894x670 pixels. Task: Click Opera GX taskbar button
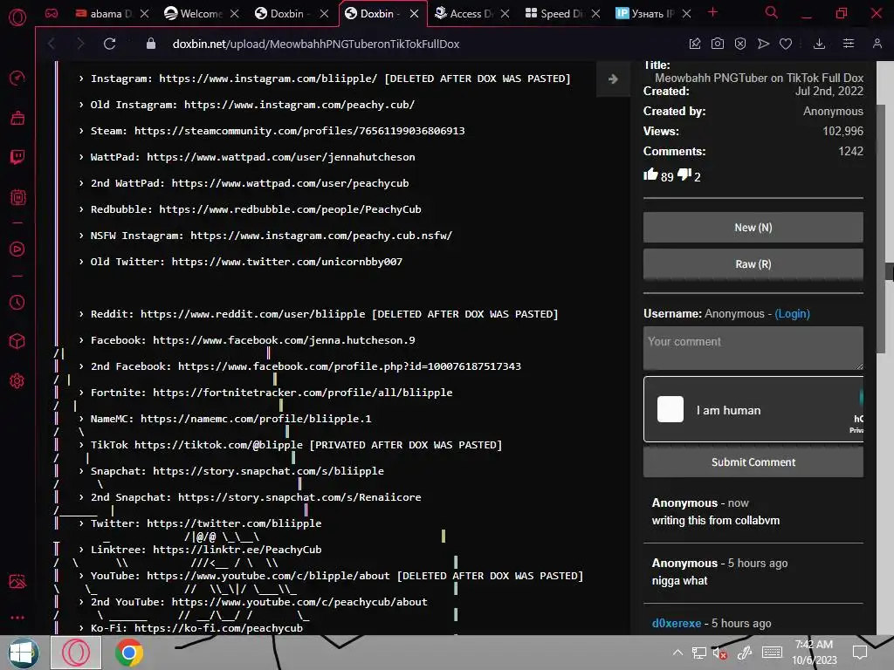pyautogui.click(x=76, y=653)
